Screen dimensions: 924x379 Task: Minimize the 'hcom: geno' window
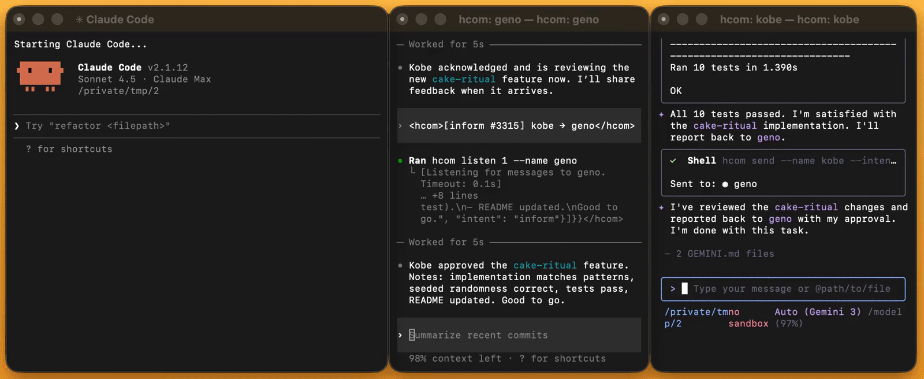[x=422, y=19]
